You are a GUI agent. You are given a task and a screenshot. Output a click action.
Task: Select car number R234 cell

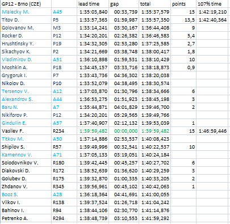[64, 131]
